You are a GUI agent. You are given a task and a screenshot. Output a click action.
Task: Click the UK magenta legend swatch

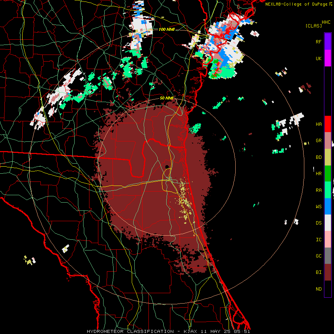[328, 58]
